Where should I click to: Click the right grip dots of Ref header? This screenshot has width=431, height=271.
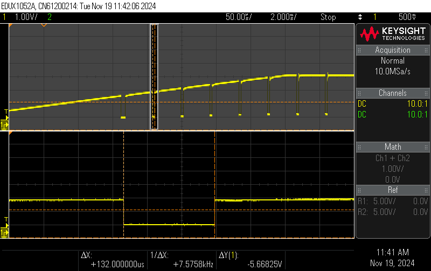426,190
